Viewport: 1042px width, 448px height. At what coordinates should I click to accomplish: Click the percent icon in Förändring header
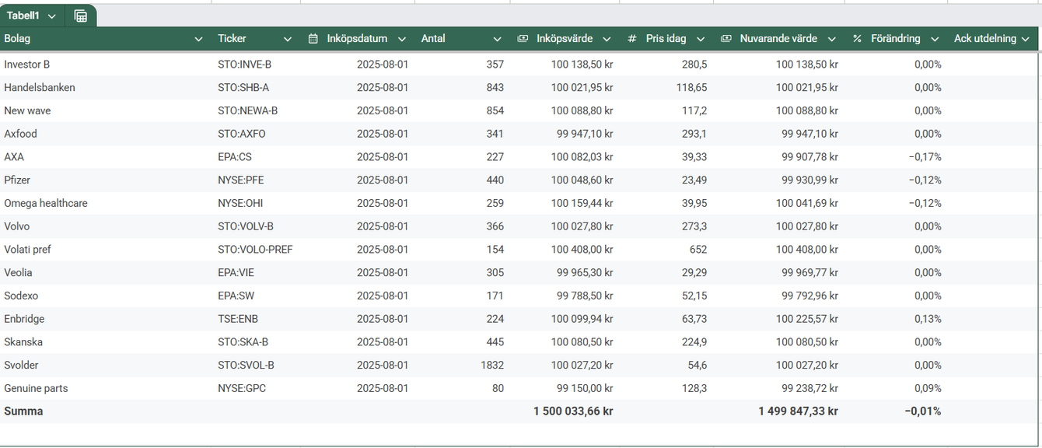pyautogui.click(x=857, y=39)
